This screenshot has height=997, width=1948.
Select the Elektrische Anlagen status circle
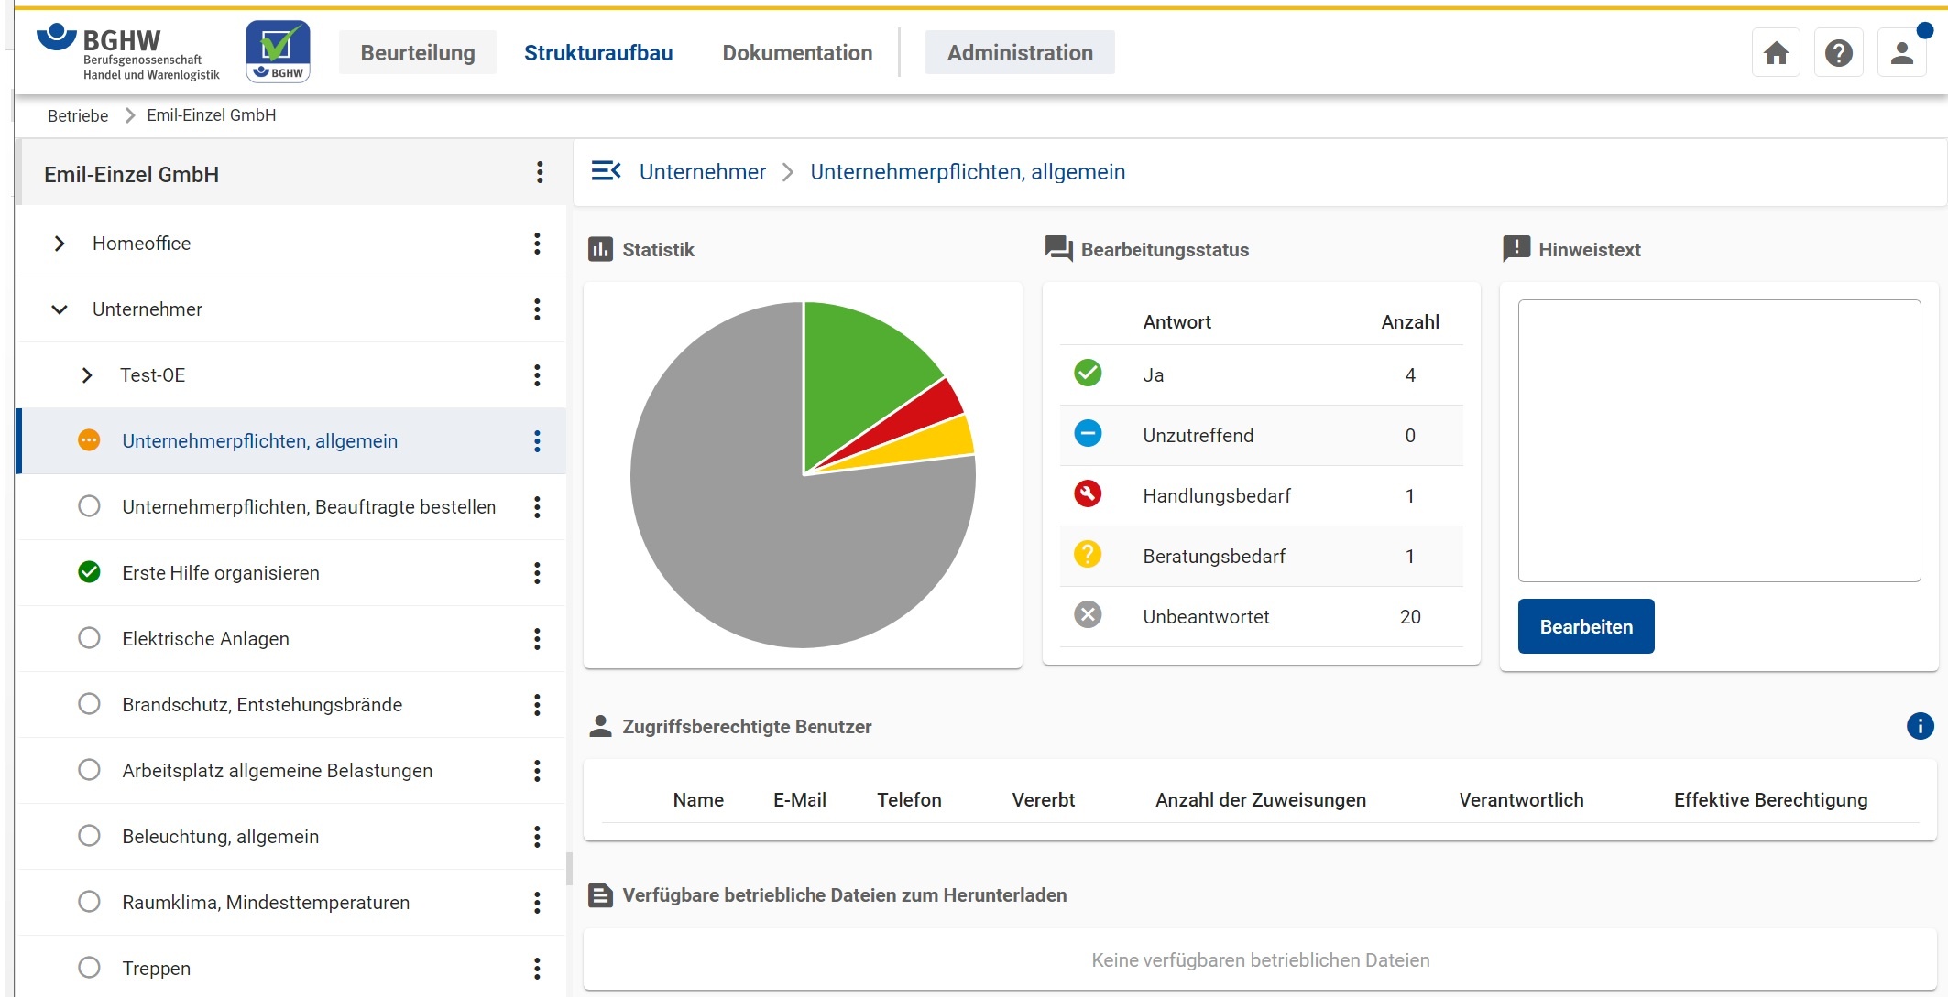pos(89,638)
